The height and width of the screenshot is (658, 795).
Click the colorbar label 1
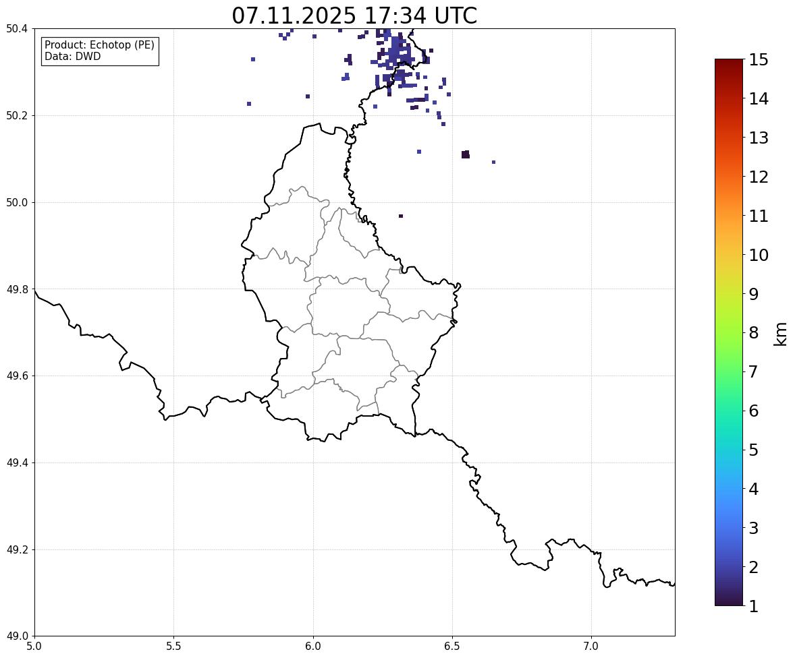click(x=753, y=606)
